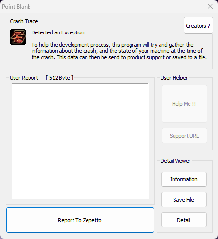Open the Creators ? button
This screenshot has width=218, height=239.
click(198, 26)
